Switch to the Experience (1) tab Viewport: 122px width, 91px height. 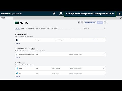click(30, 29)
